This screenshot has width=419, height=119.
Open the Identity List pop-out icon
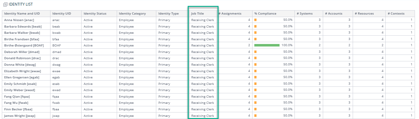(x=5, y=5)
